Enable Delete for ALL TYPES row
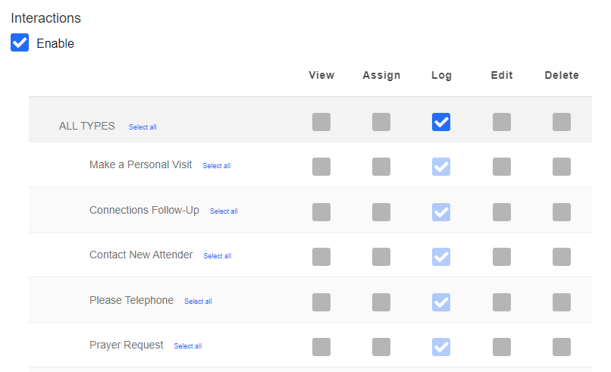This screenshot has width=611, height=372. coord(562,122)
